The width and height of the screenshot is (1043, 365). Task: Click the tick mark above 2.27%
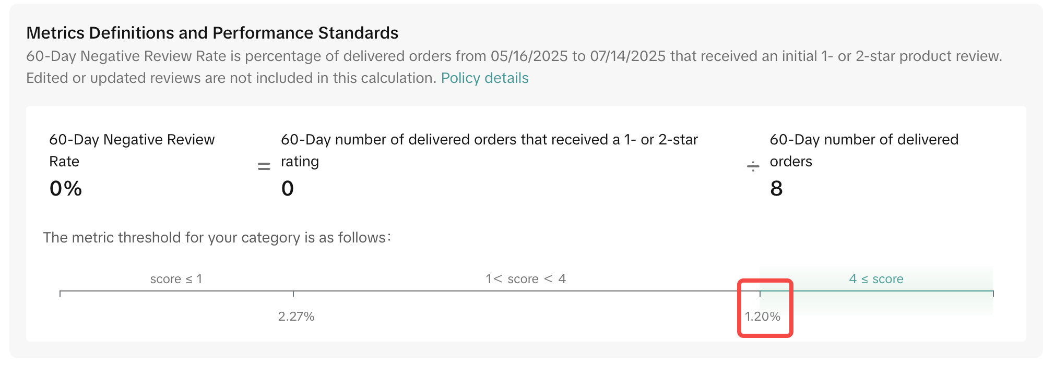click(x=293, y=294)
